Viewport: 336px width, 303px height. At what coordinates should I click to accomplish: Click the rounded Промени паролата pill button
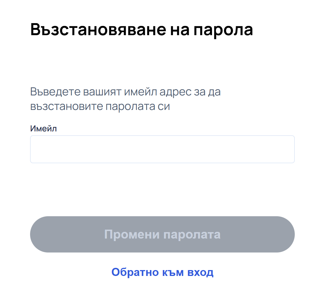(x=162, y=234)
